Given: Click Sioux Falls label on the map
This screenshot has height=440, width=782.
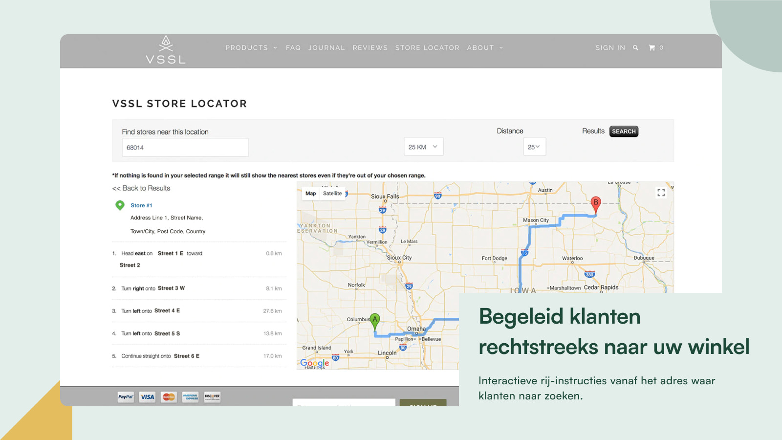Looking at the screenshot, I should (385, 197).
